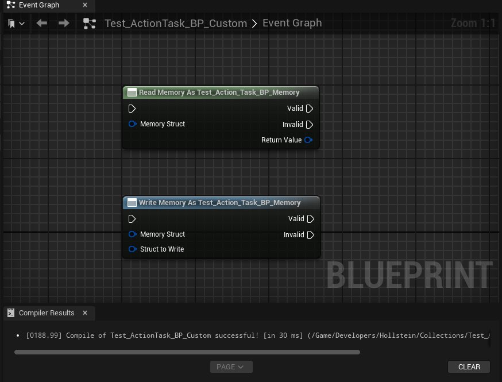Close the Compiler Results tab
Image resolution: width=502 pixels, height=382 pixels.
click(85, 313)
